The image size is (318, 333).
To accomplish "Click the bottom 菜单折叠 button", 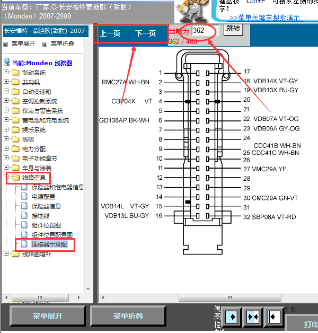I will 128,316.
